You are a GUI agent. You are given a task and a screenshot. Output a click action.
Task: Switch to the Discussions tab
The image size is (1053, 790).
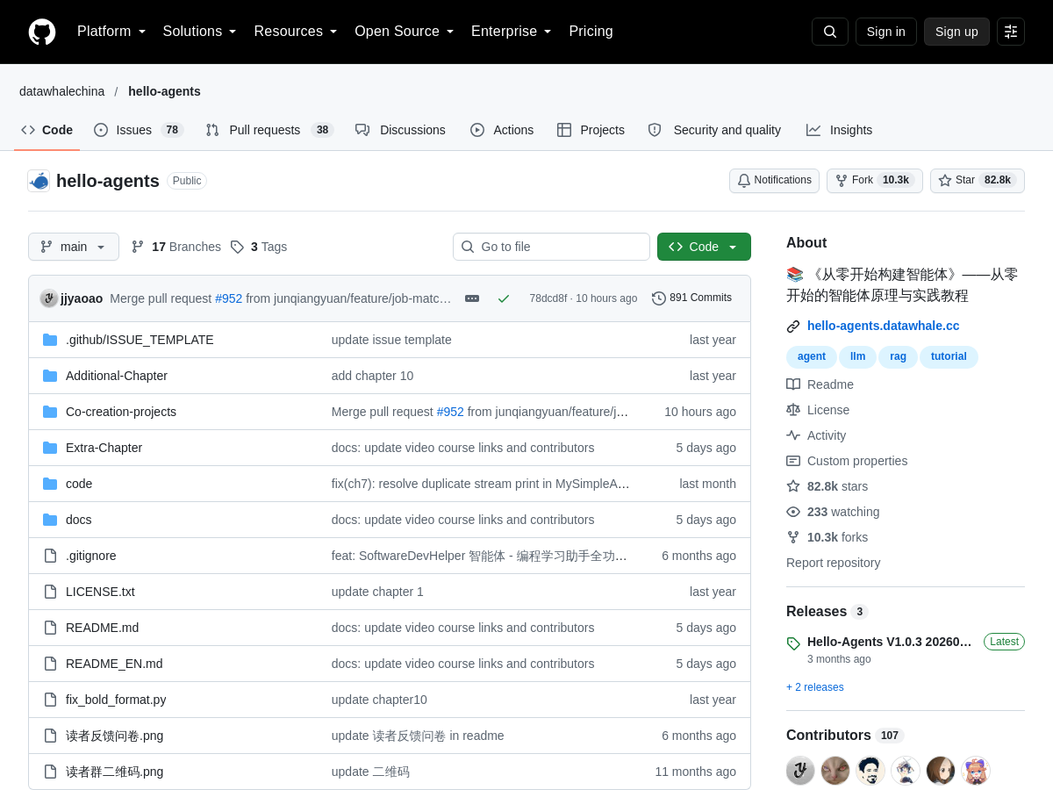[401, 130]
